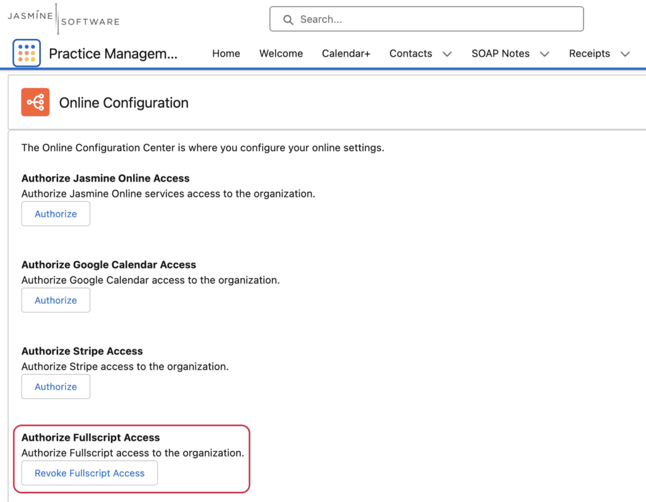Focus the Search input field

[426, 19]
